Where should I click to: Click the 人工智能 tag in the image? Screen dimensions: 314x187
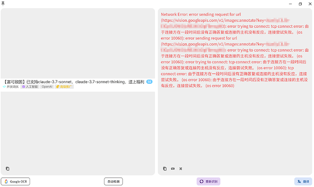point(30,86)
